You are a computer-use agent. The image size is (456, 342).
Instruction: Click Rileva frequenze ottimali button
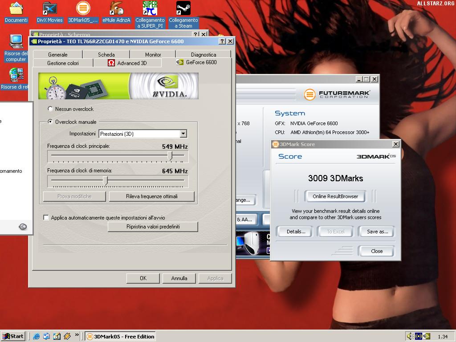tap(152, 196)
